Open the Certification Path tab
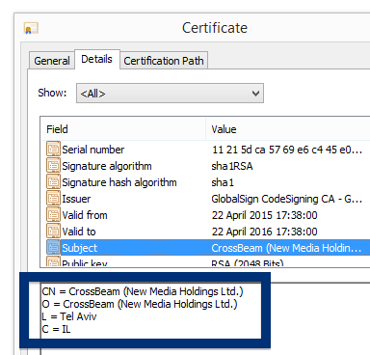 tap(164, 61)
